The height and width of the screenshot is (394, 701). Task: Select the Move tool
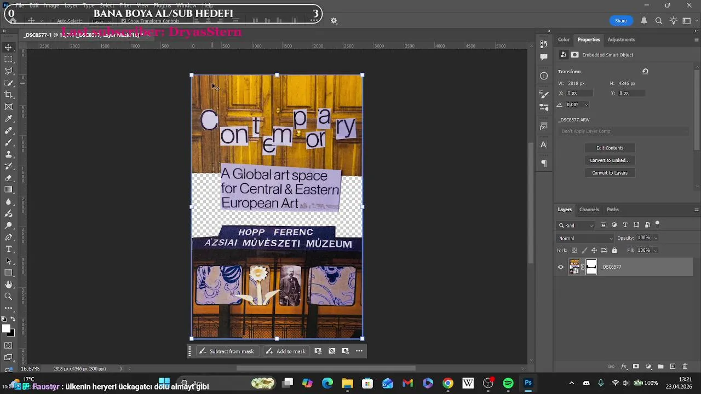8,47
